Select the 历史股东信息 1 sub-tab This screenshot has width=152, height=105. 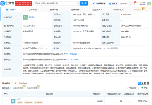point(19,88)
